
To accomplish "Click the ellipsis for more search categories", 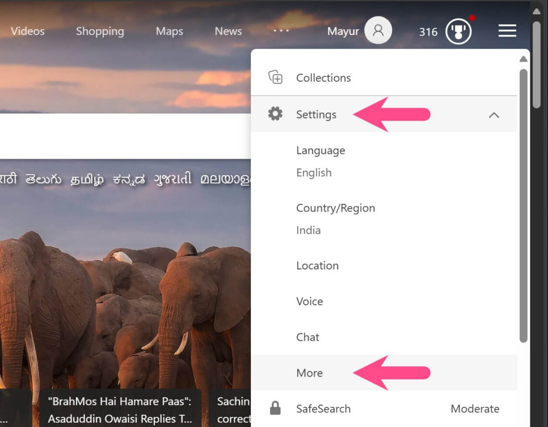I will [281, 31].
